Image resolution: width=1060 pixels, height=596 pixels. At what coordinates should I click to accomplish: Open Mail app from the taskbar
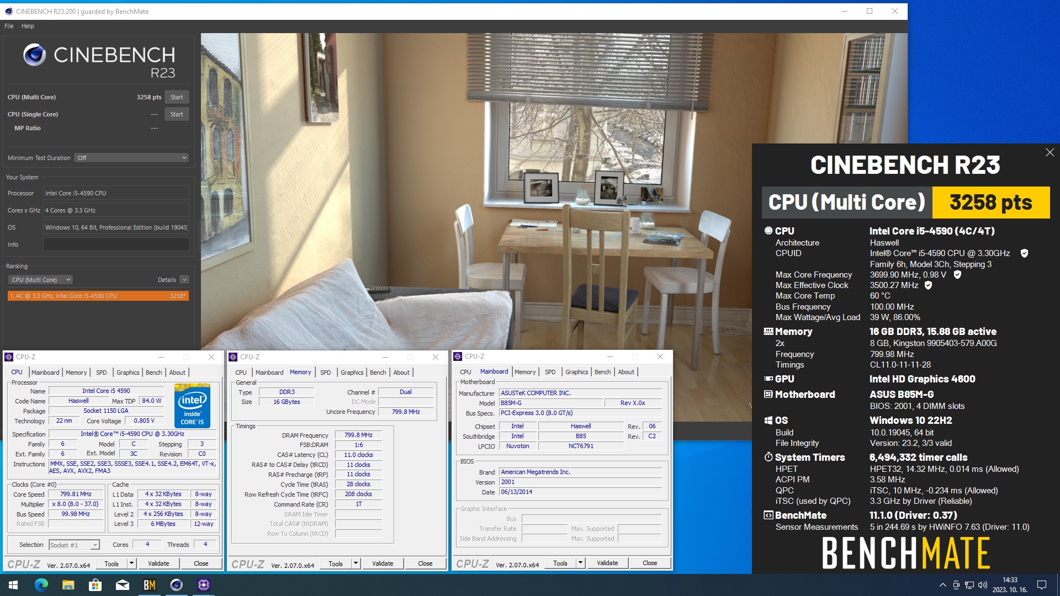(122, 585)
